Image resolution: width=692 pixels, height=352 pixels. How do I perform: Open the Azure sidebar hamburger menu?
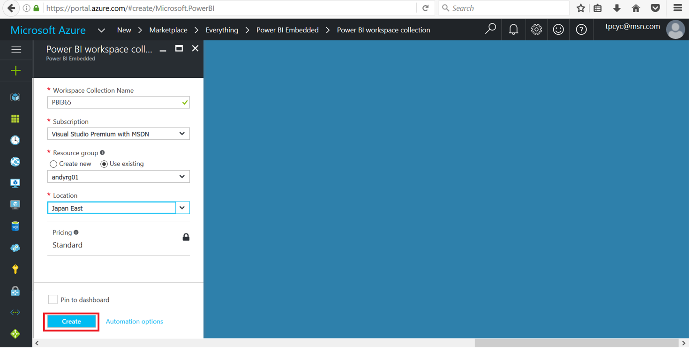[16, 50]
